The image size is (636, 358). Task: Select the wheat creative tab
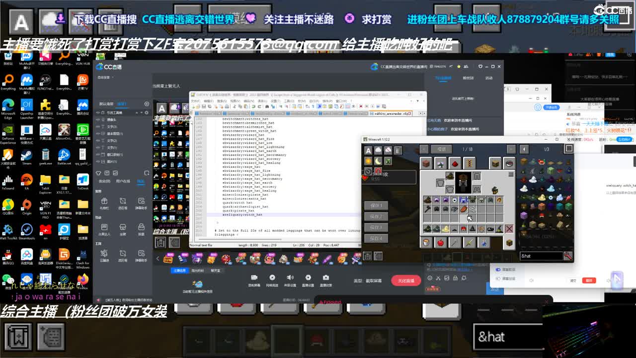pos(469,164)
